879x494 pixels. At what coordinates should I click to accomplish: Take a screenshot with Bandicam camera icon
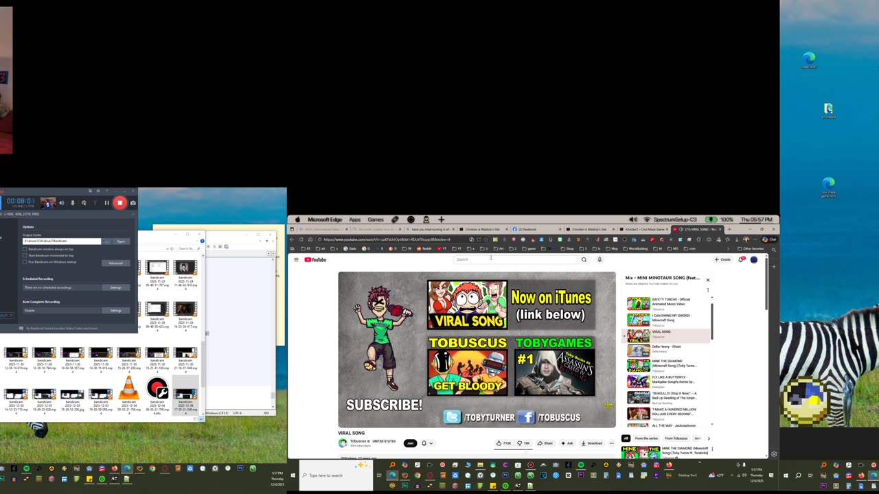pyautogui.click(x=133, y=203)
